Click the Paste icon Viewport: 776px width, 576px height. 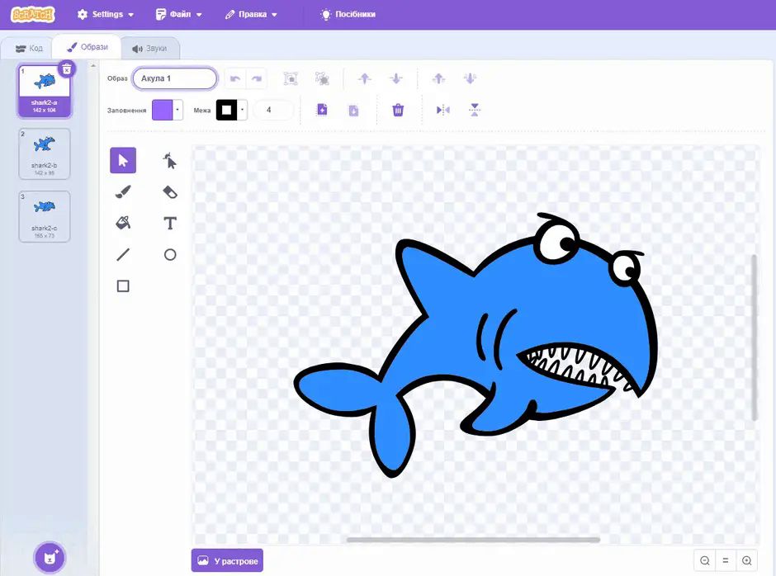click(x=353, y=110)
